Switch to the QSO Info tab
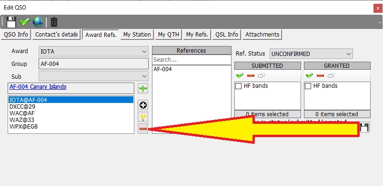 coord(16,35)
